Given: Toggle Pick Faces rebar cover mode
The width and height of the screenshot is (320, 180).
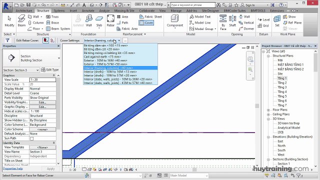Looking at the screenshot, I should (52, 40).
